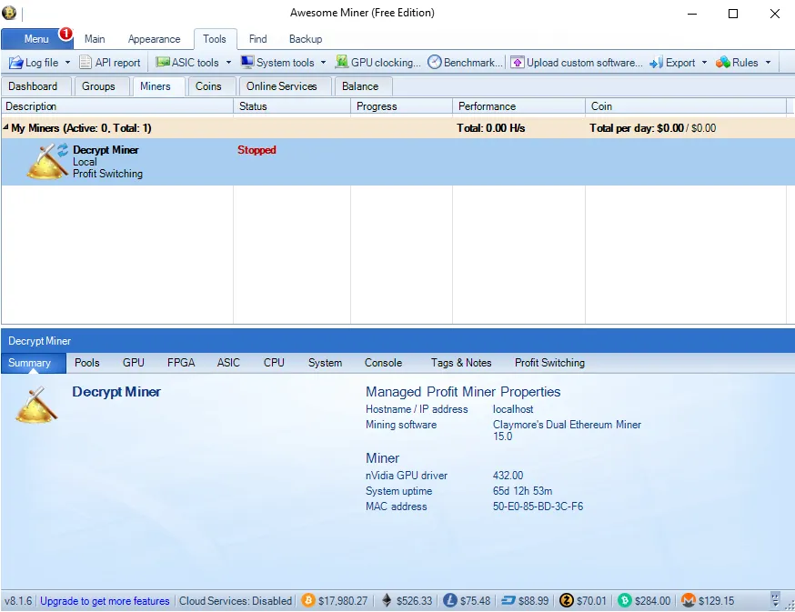Viewport: 795px width, 612px height.
Task: Collapse the My Miners group
Action: tap(5, 127)
